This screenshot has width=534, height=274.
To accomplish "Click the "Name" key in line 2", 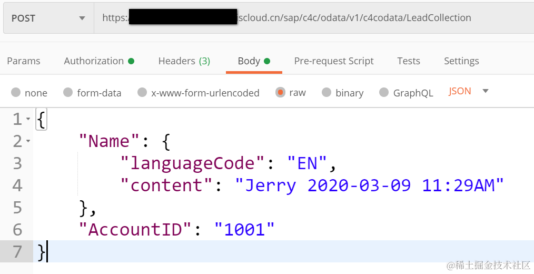I will (x=109, y=141).
